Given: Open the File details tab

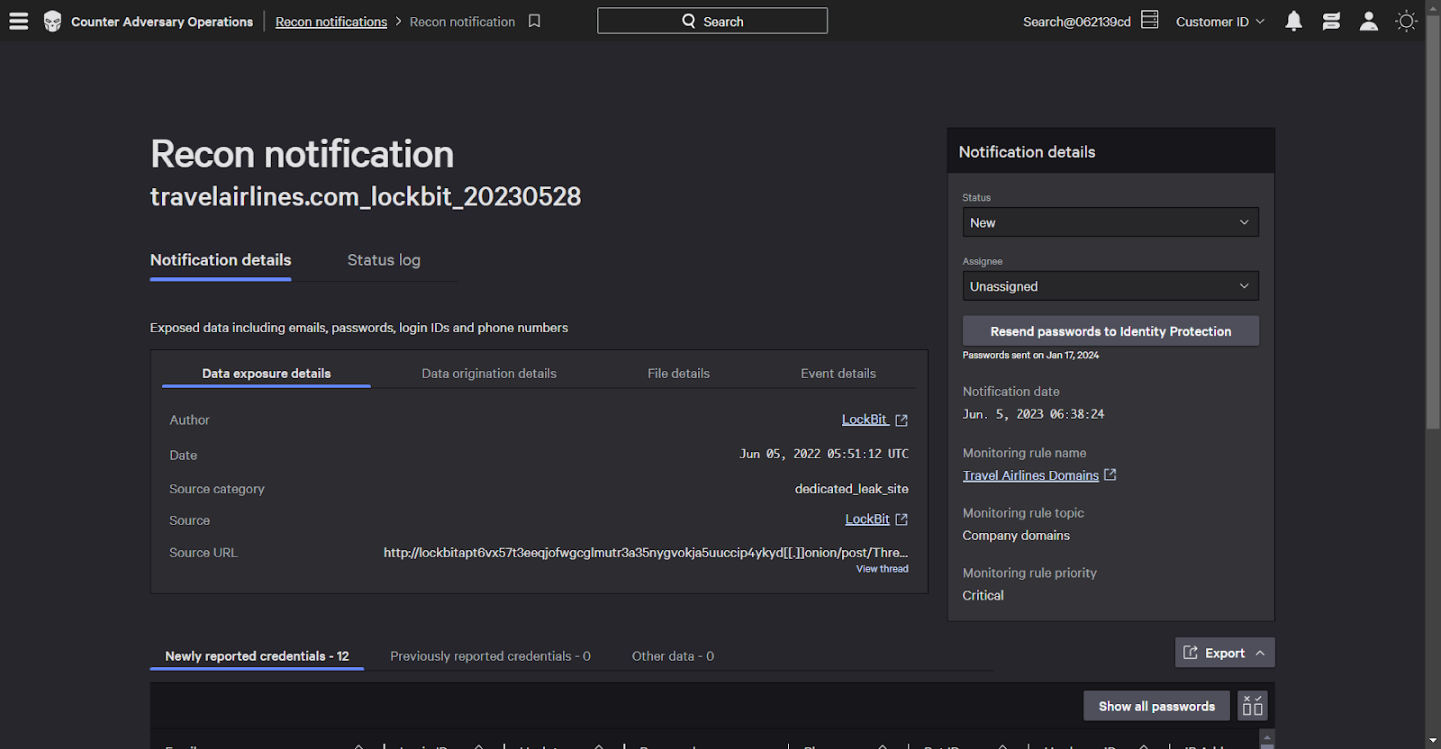Looking at the screenshot, I should (678, 374).
